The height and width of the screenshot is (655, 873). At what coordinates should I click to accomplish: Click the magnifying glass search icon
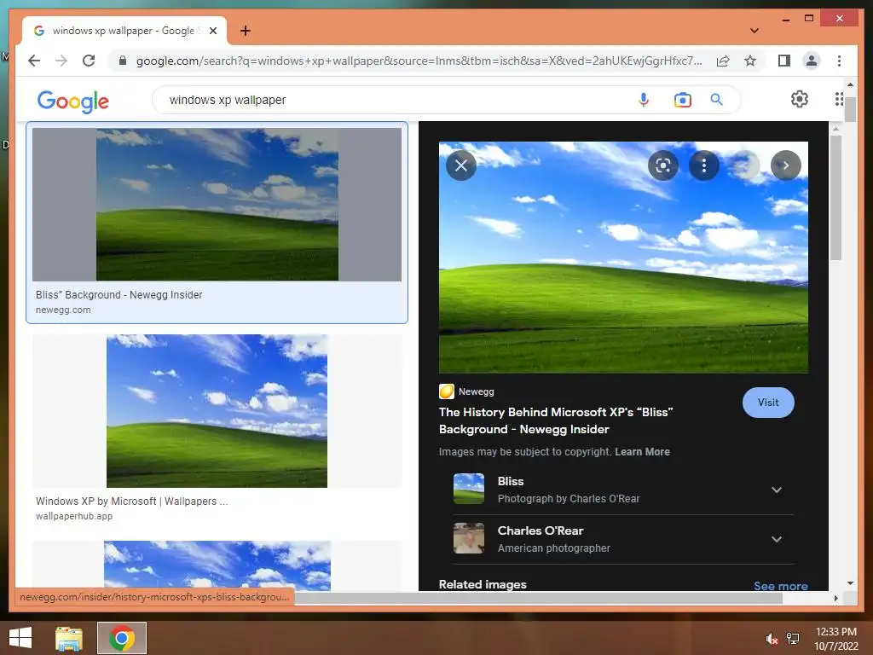pos(716,100)
